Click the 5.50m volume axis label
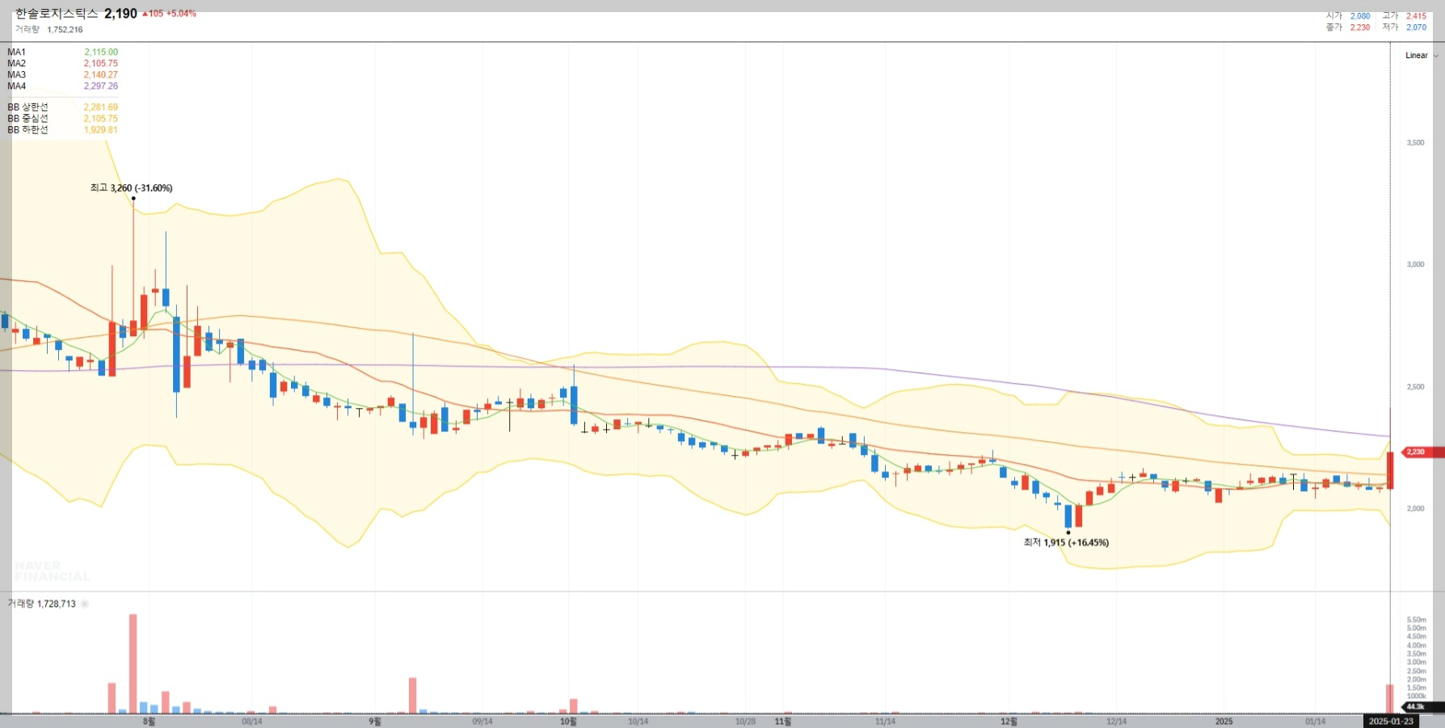1445x728 pixels. 1416,620
